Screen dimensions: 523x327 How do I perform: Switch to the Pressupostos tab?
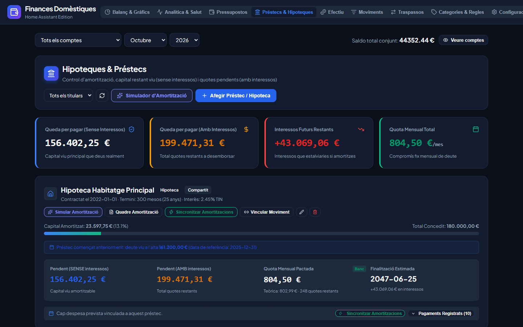pos(228,12)
